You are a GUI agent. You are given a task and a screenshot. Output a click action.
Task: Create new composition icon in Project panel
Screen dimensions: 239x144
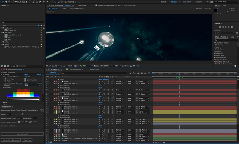pos(8,66)
